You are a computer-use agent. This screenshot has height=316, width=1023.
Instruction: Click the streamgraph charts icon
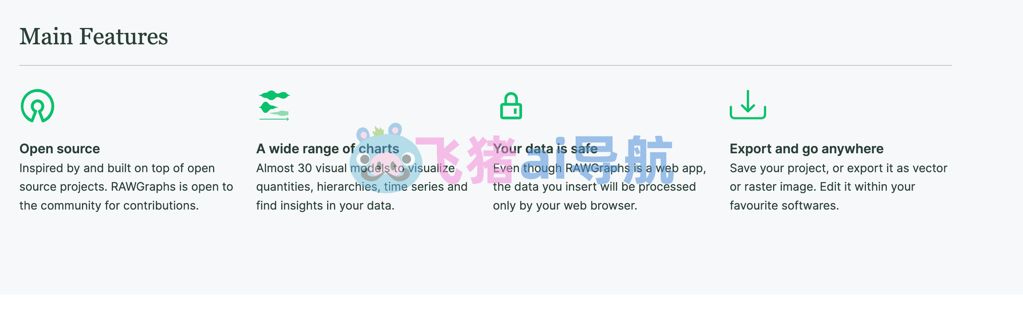[274, 106]
